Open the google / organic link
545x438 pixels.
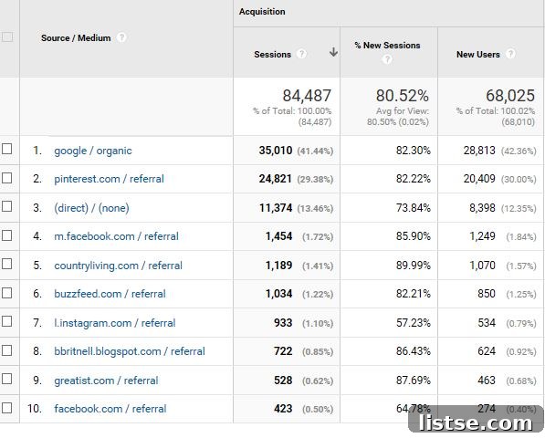tap(93, 151)
